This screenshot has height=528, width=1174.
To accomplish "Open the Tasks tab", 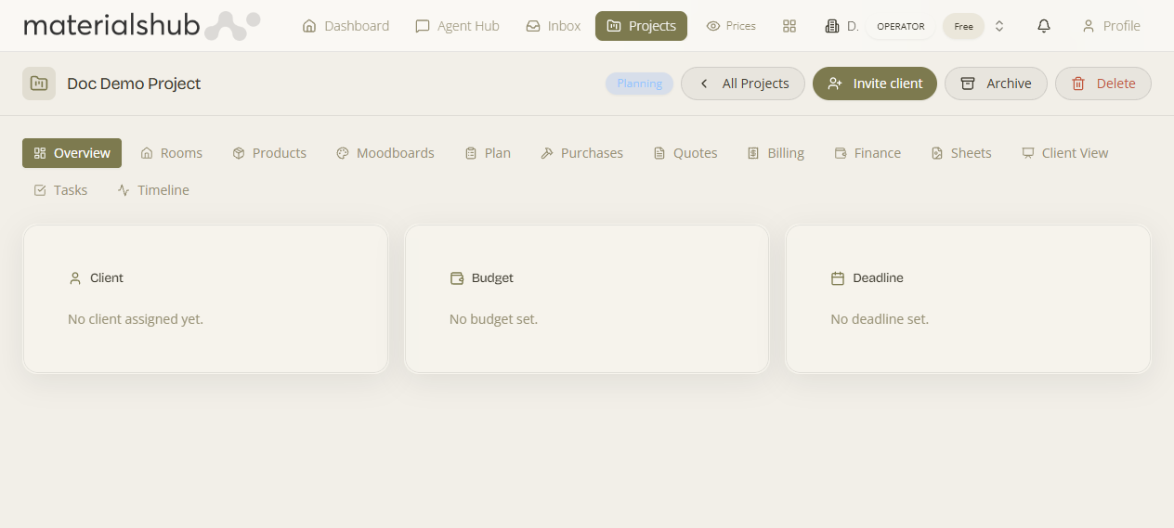I will click(60, 190).
